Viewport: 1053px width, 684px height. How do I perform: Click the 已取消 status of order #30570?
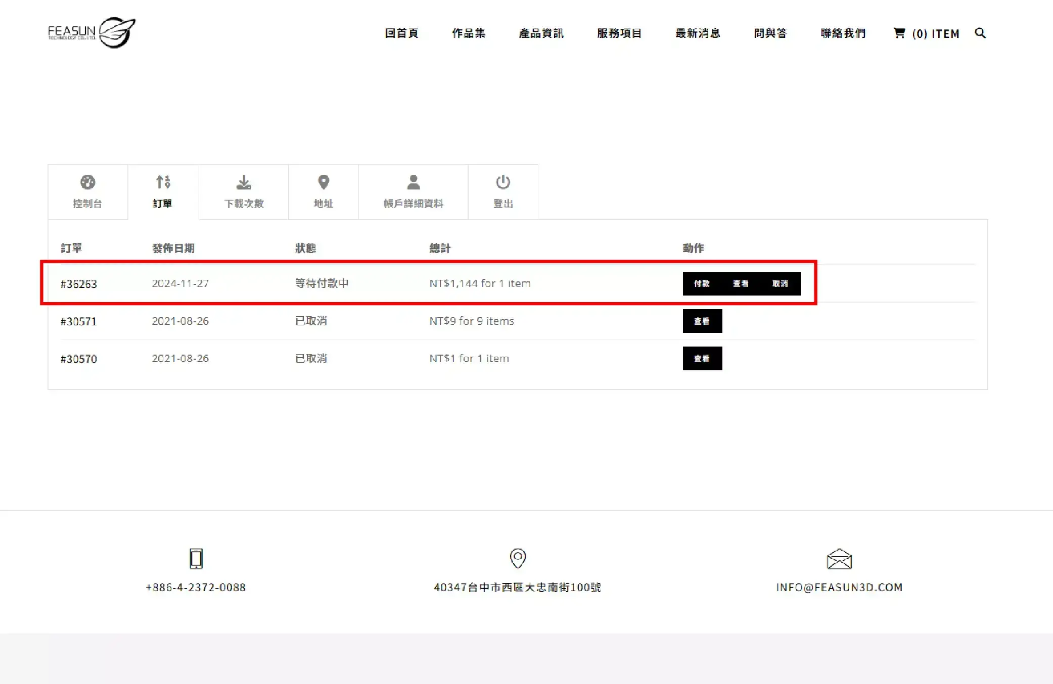[x=311, y=358]
